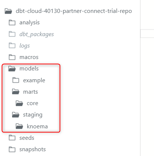Click the core folder icon

tap(19, 103)
